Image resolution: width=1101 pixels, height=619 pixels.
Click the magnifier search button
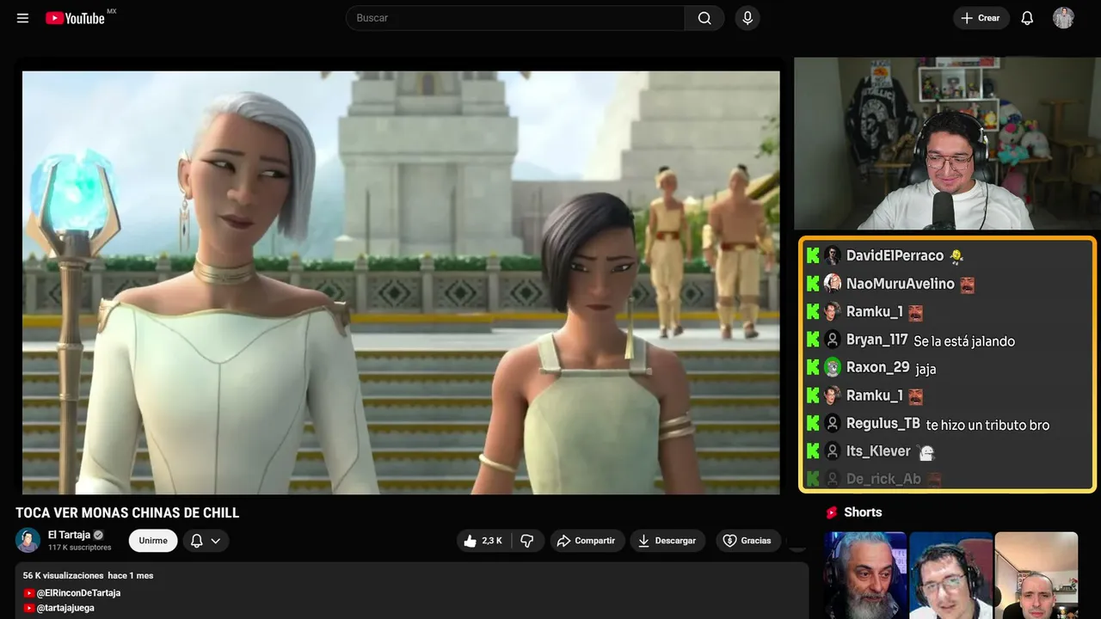(x=704, y=18)
